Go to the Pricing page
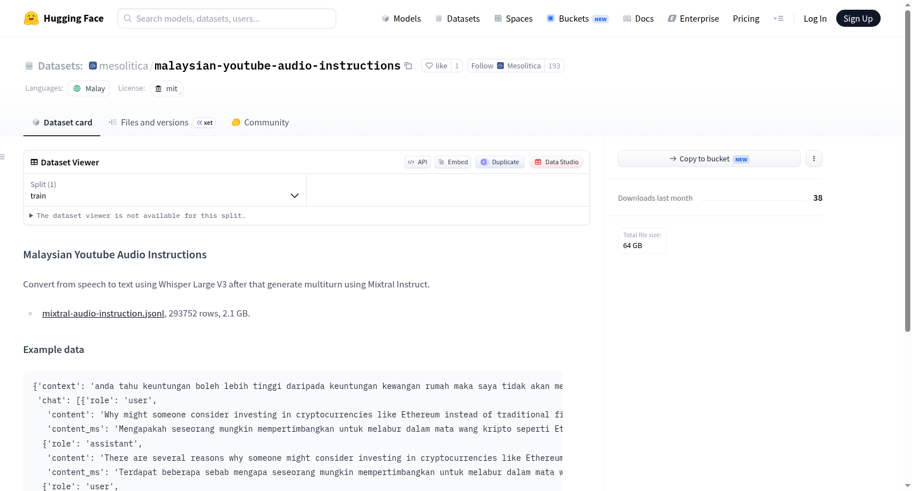The image size is (912, 491). [x=746, y=19]
